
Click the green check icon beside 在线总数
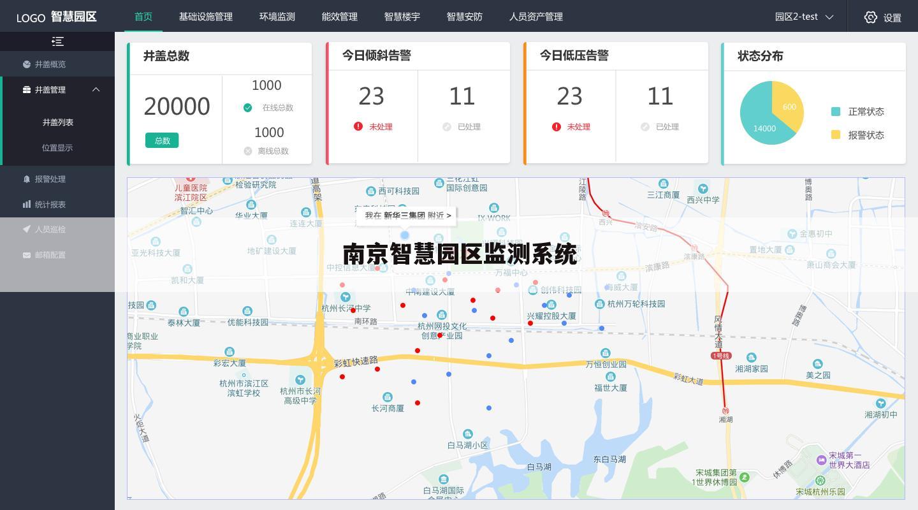click(247, 108)
